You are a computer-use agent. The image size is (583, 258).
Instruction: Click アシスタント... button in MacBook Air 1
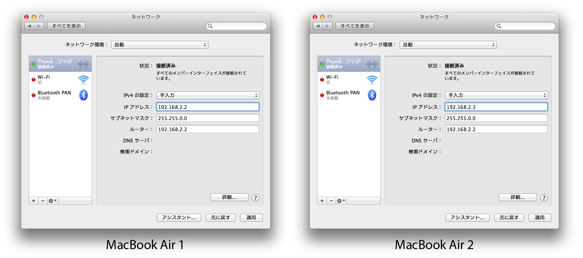pyautogui.click(x=179, y=218)
